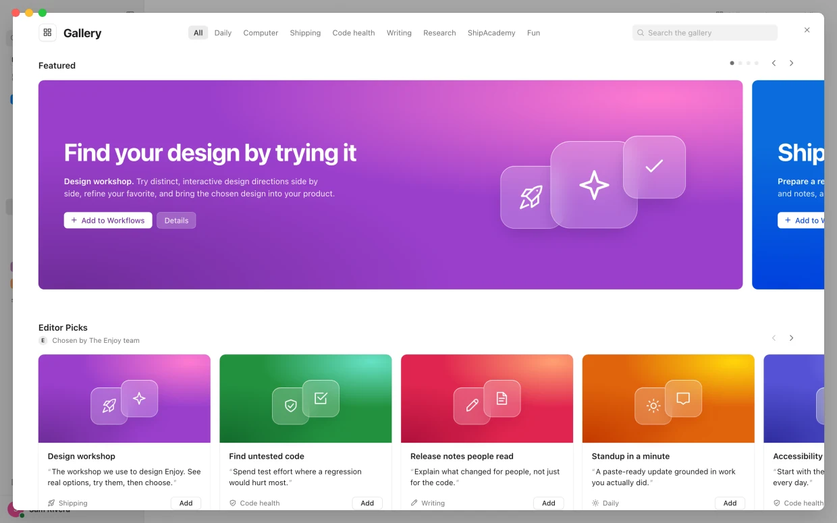Select the Writing tab
The image size is (837, 523).
399,32
